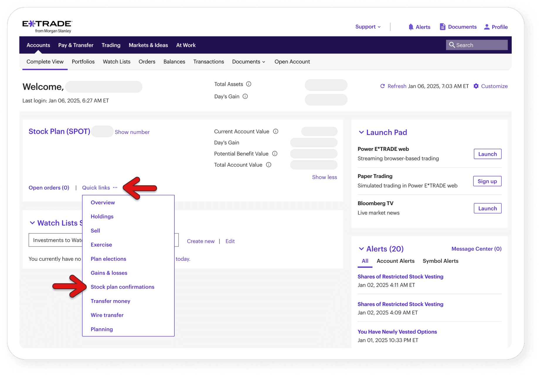Collapse the Launch Pad section
The width and height of the screenshot is (541, 379).
361,132
